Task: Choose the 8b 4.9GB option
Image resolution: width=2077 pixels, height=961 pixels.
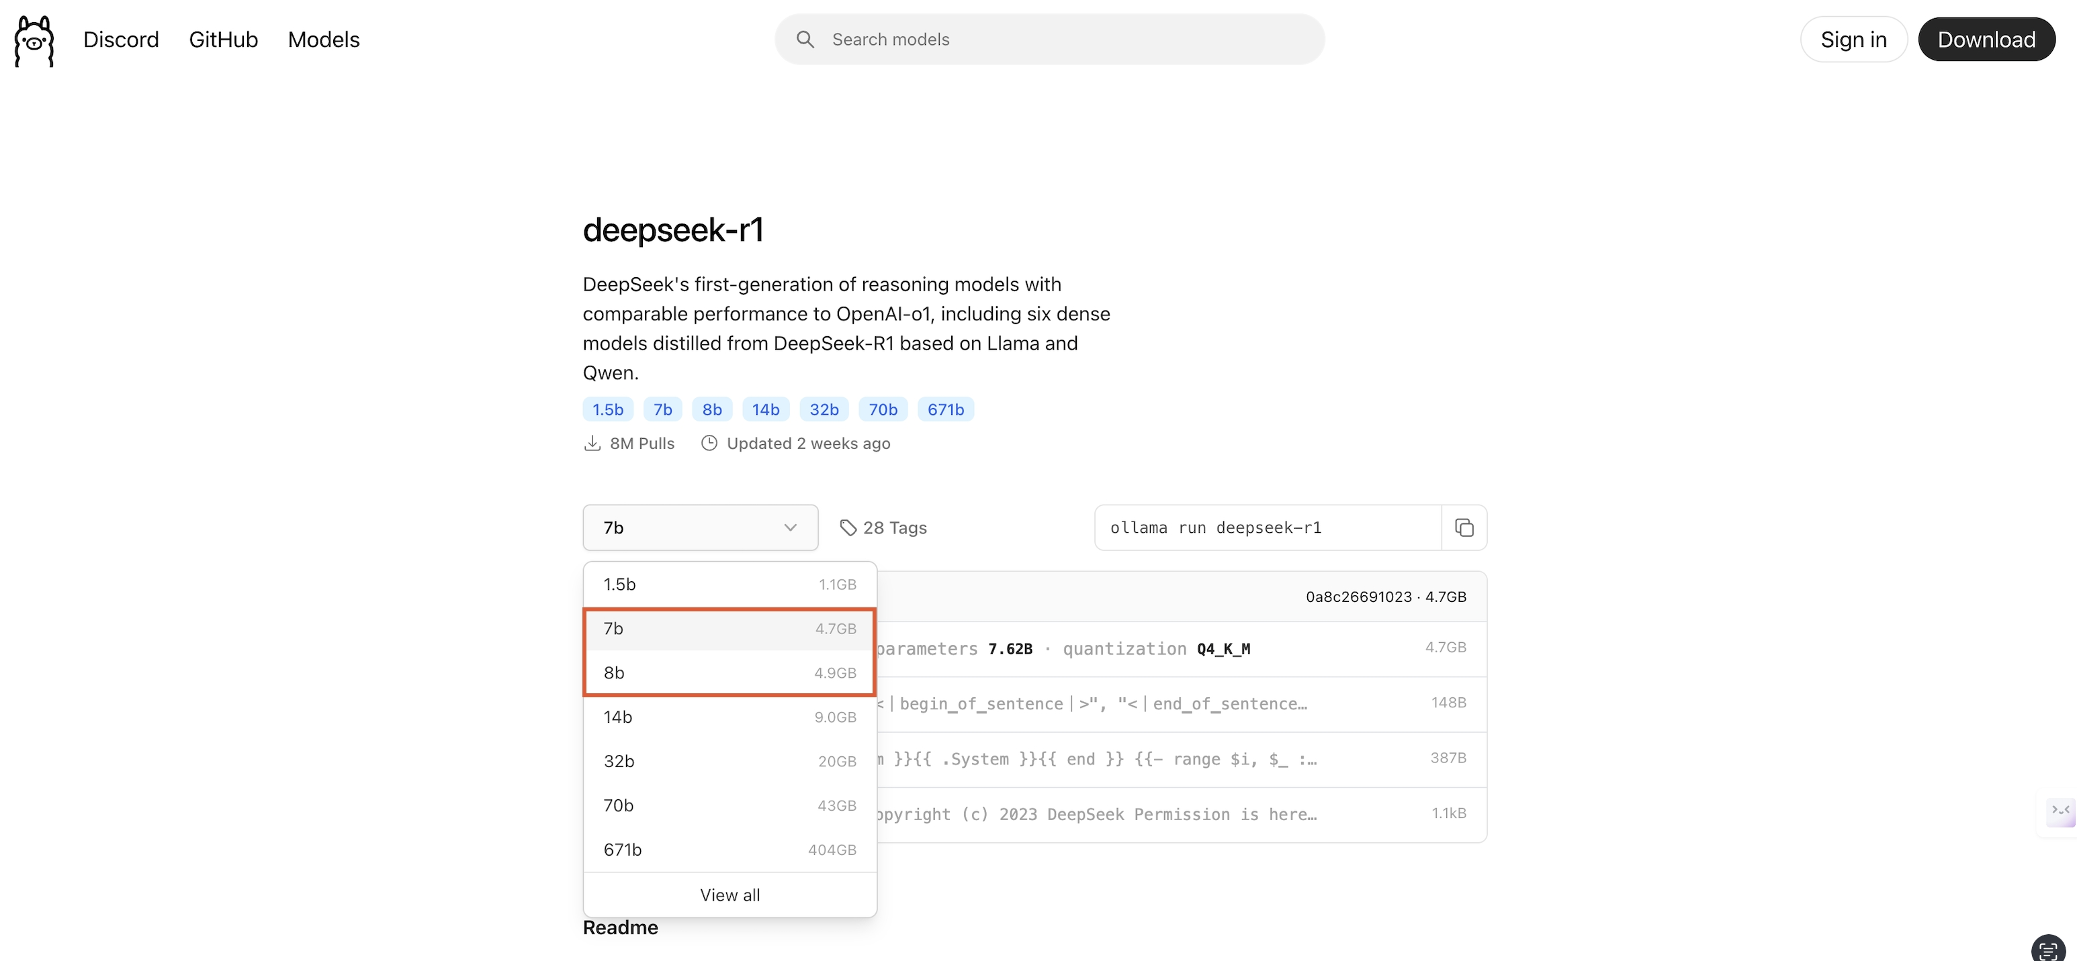Action: point(729,672)
